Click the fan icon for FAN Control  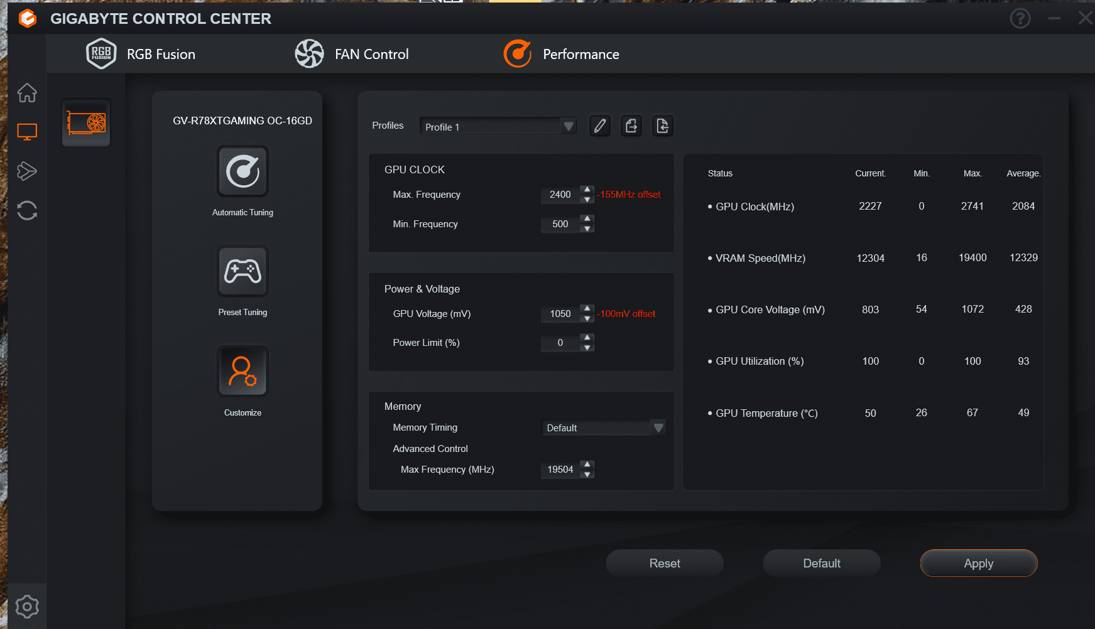point(310,54)
